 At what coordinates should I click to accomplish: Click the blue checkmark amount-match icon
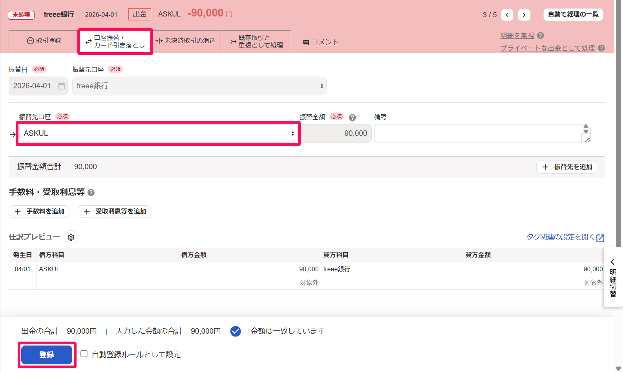[236, 331]
